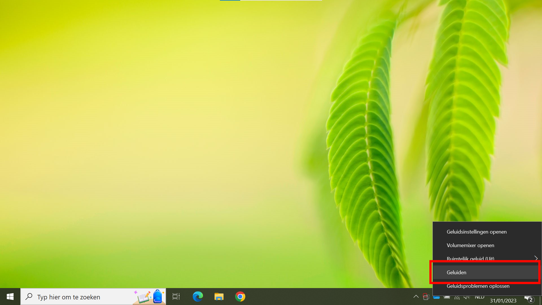Click the red overlapping squares tray icon

click(426, 297)
